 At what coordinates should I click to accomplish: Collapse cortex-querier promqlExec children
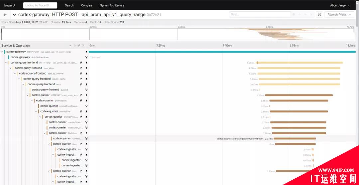click(32, 100)
